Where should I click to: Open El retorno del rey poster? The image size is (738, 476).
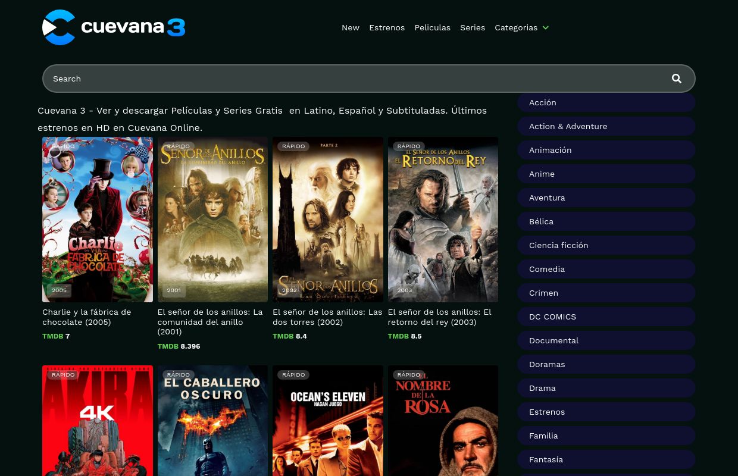[x=443, y=220]
